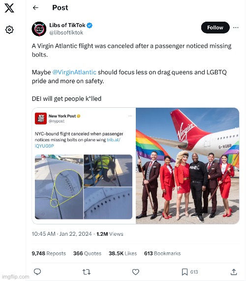Open the Libs of TikTok profile avatar

coord(39,29)
